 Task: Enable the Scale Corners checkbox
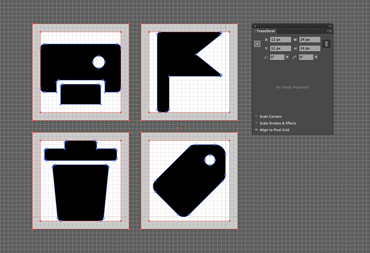[x=256, y=117]
